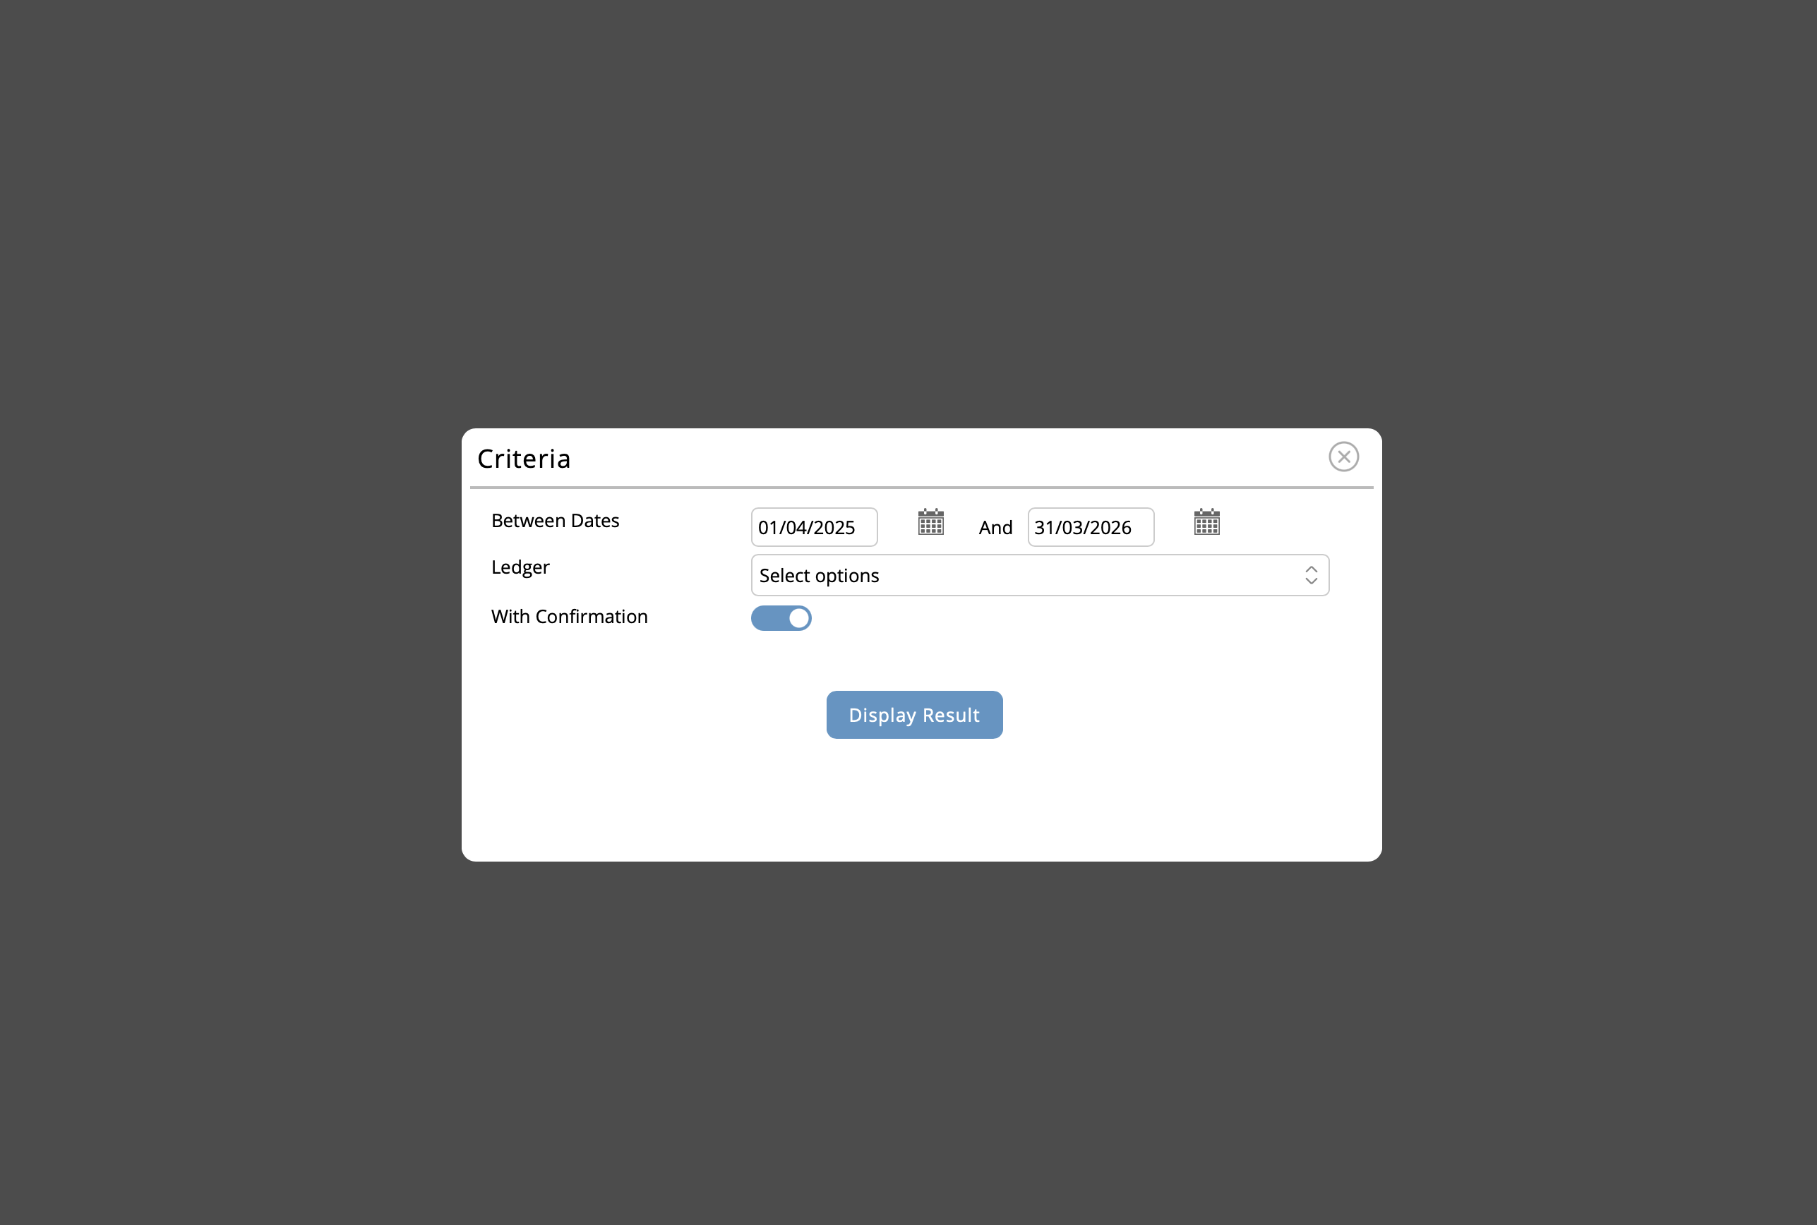
Task: Click the With Confirmation slider knob
Action: click(797, 618)
